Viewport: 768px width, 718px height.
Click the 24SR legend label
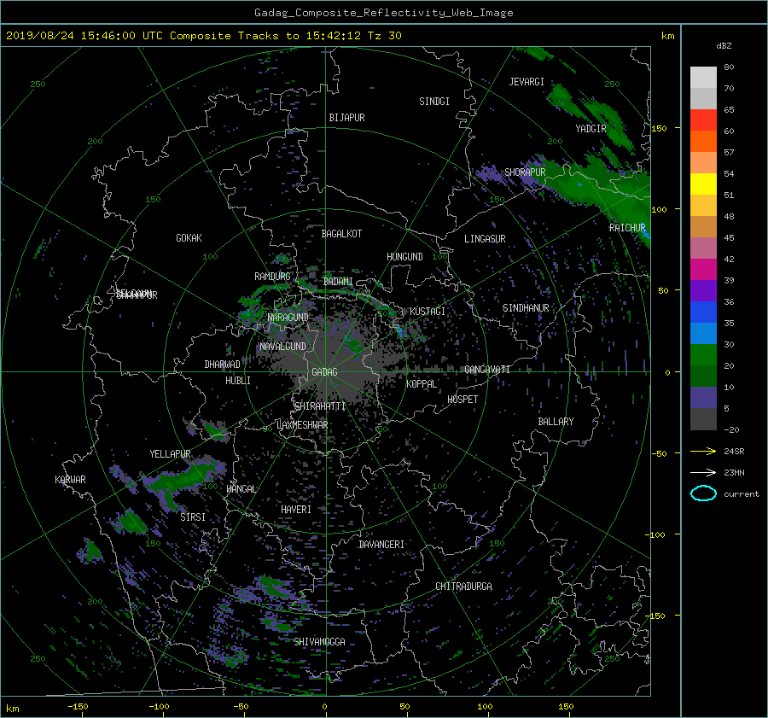[x=734, y=452]
